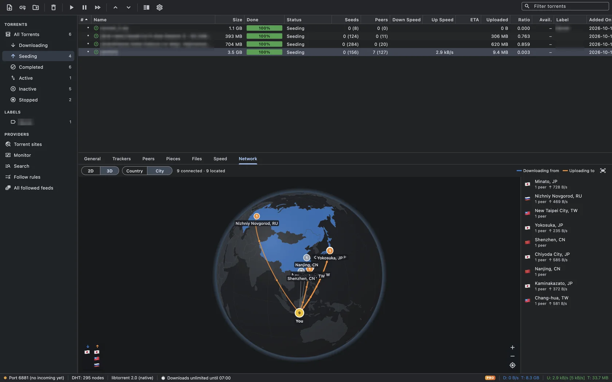This screenshot has width=612, height=382.
Task: Toggle the details panel layout icon
Action: coord(146,7)
